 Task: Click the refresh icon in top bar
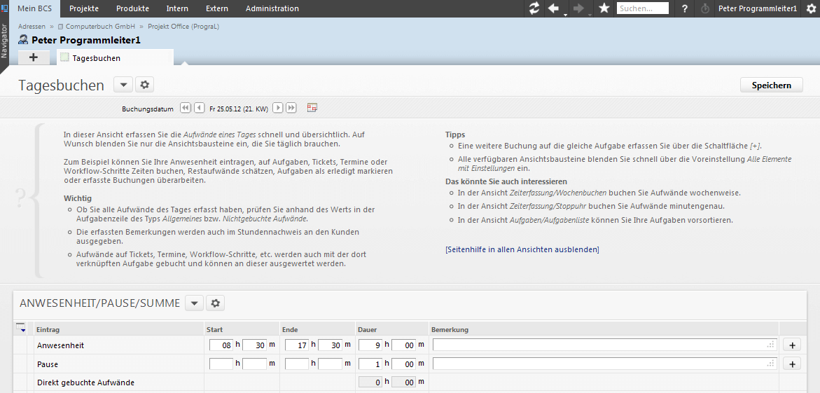[534, 8]
